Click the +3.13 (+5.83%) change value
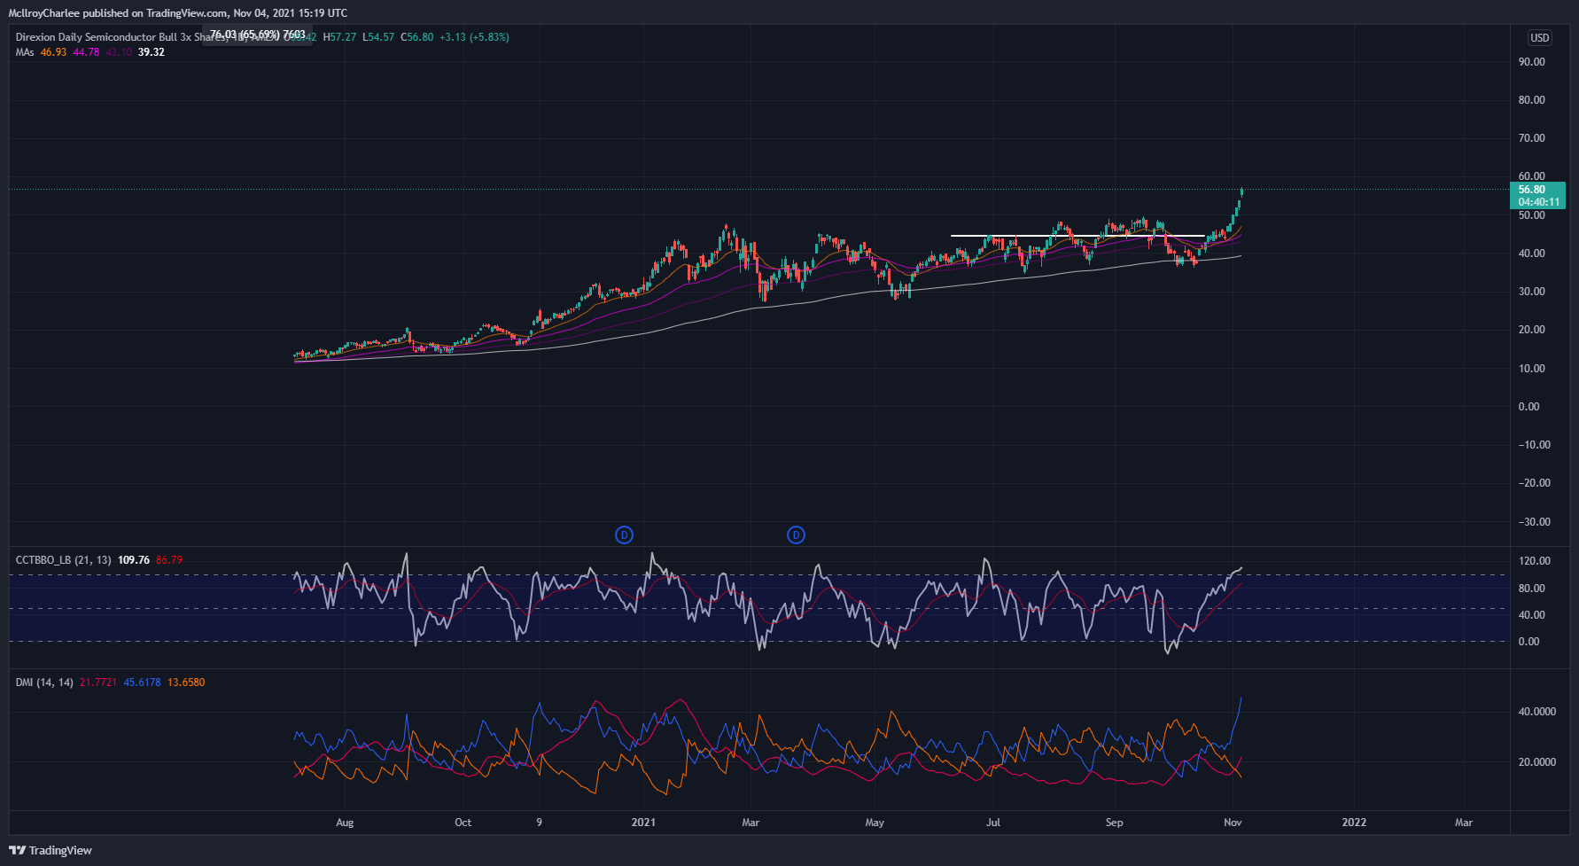 (x=474, y=37)
